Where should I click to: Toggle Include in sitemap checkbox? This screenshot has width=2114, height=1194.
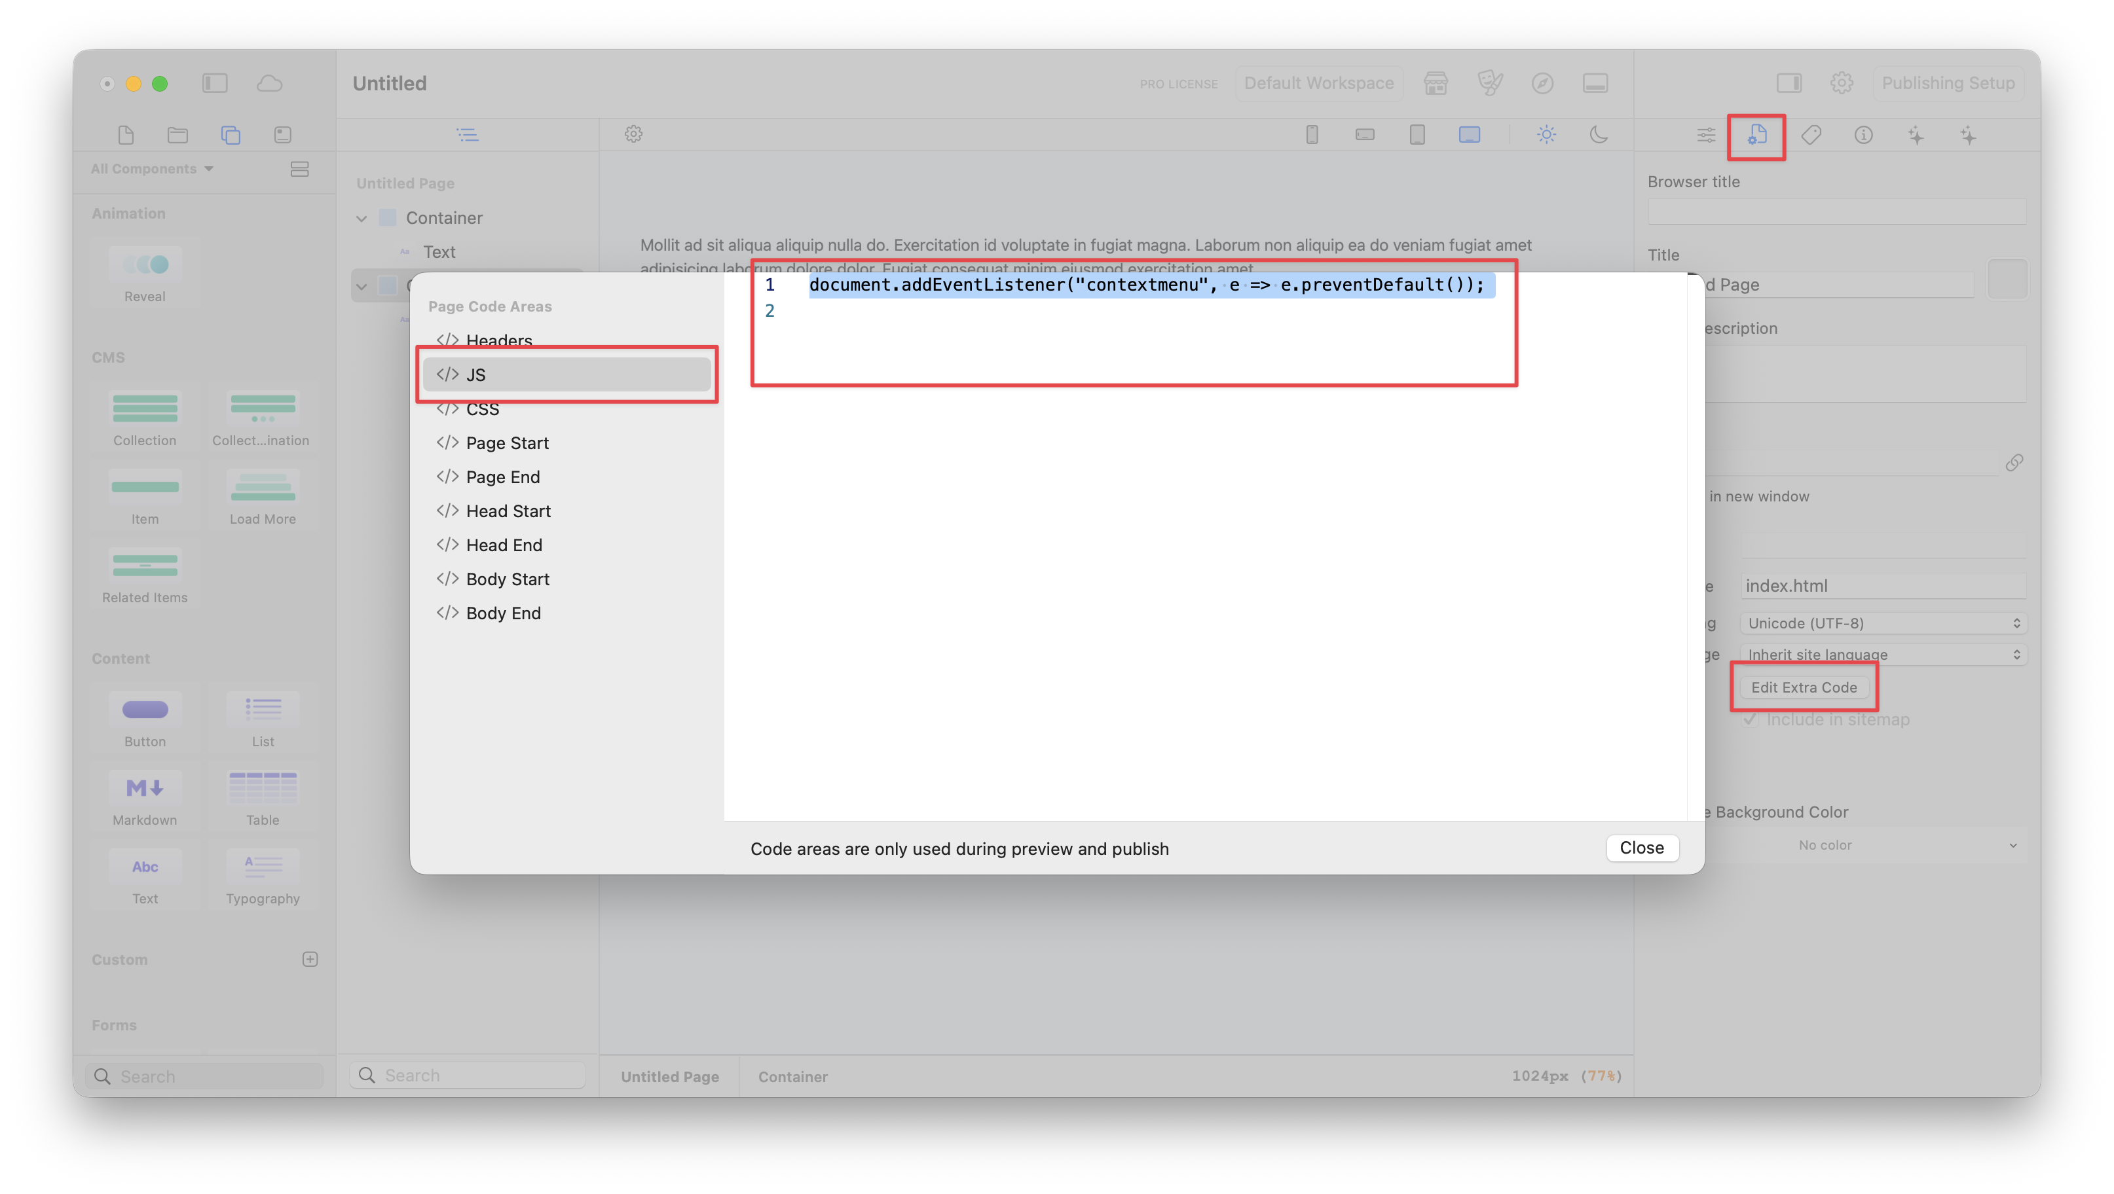(x=1751, y=719)
